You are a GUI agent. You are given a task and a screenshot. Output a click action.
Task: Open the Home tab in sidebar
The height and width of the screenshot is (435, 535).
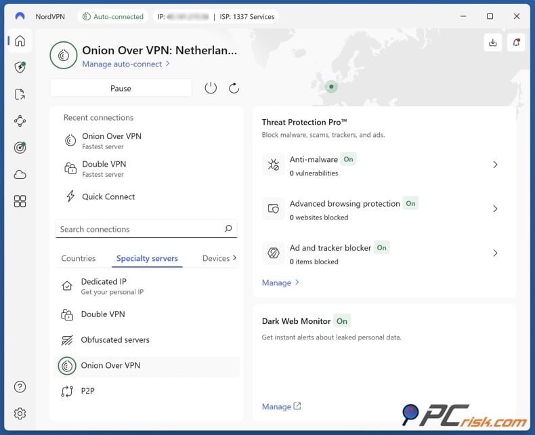point(20,41)
